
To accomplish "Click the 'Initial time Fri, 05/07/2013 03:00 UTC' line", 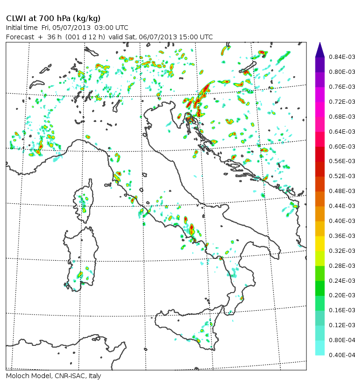I will [67, 28].
